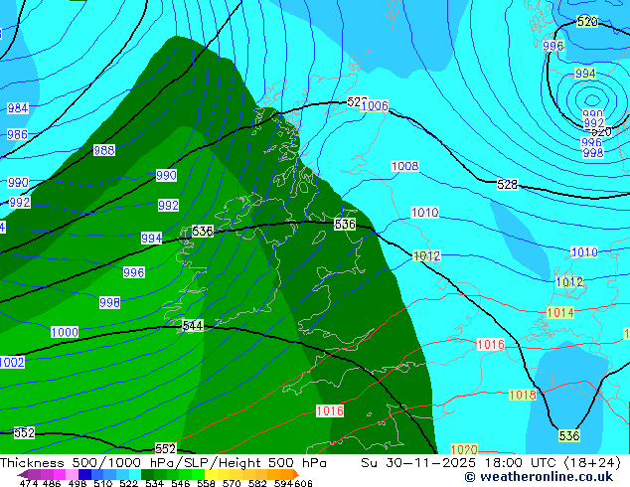Viewport: 630px width, 487px height.
Task: Click the legend value 486
Action: point(52,483)
